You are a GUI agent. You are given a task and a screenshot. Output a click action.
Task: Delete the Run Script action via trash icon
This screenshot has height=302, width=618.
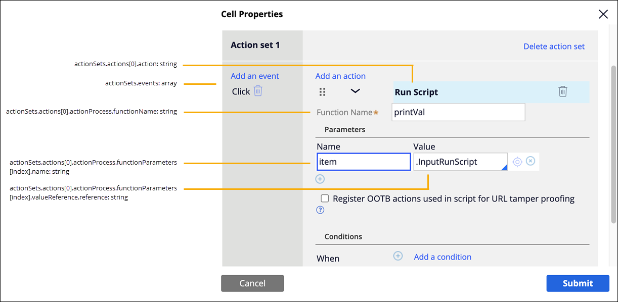(562, 91)
